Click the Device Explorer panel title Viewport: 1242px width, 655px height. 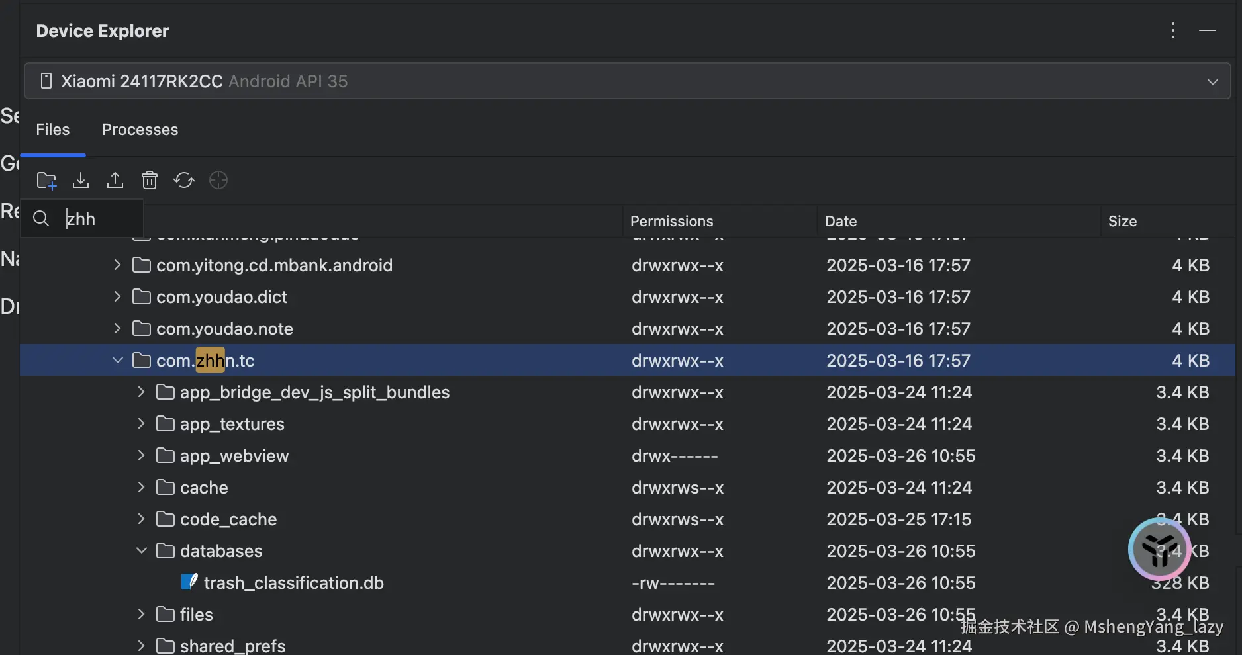coord(103,31)
